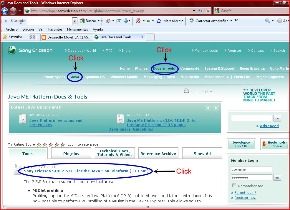
Task: Click the Google Toolbar wrench settings icon
Action: coord(267,21)
